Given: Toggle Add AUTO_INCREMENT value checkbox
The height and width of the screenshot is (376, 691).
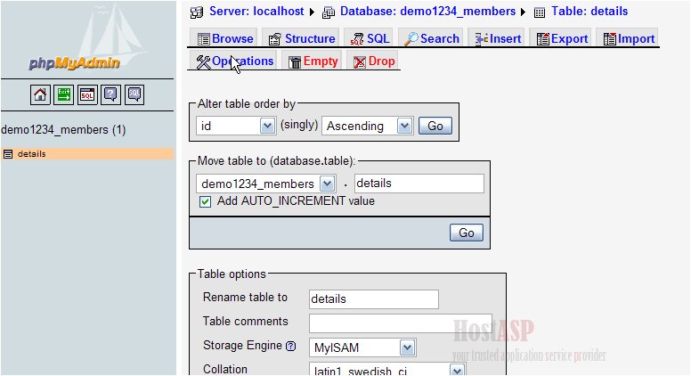Looking at the screenshot, I should click(206, 202).
